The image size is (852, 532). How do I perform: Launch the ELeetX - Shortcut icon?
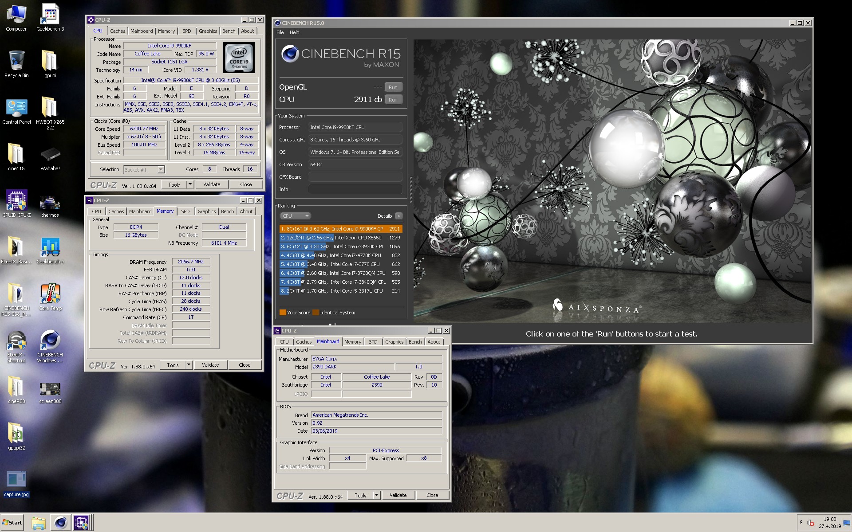pos(16,346)
